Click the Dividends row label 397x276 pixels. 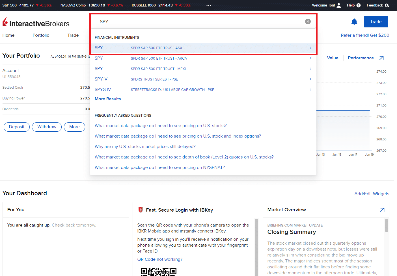pos(10,109)
